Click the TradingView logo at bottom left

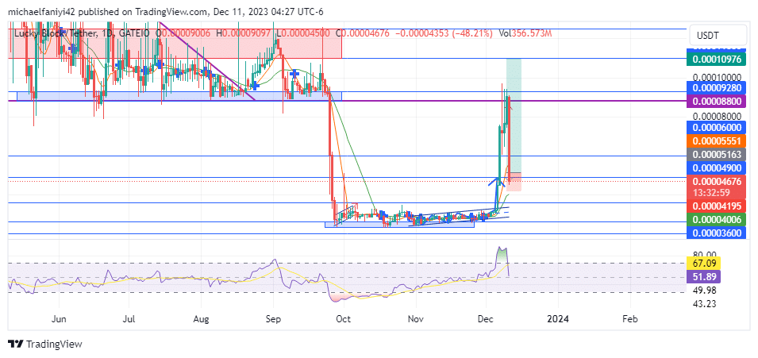(x=46, y=345)
